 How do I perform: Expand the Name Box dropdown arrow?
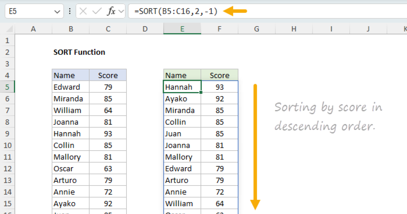coord(57,12)
